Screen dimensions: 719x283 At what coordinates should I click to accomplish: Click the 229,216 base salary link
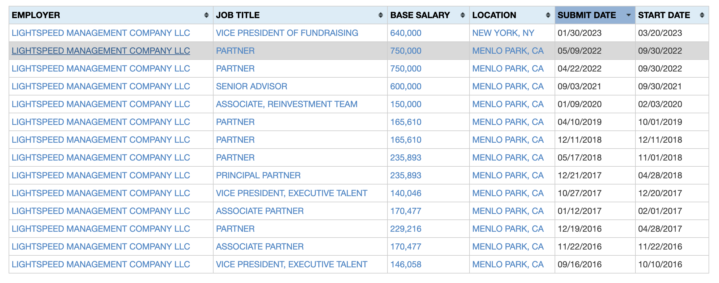[x=406, y=229]
